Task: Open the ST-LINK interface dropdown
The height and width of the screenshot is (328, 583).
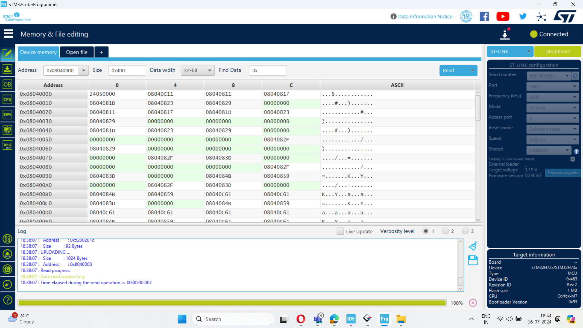Action: tap(510, 52)
